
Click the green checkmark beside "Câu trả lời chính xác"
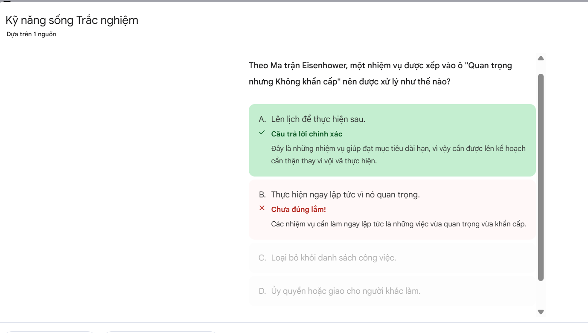click(262, 133)
